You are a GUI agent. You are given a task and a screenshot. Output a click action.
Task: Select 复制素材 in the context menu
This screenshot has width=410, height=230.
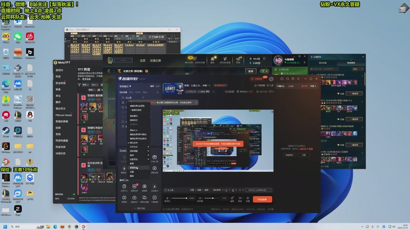point(134,116)
